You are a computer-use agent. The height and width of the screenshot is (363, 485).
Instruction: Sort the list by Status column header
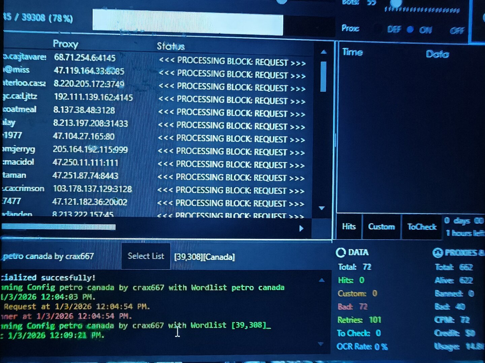(x=170, y=46)
